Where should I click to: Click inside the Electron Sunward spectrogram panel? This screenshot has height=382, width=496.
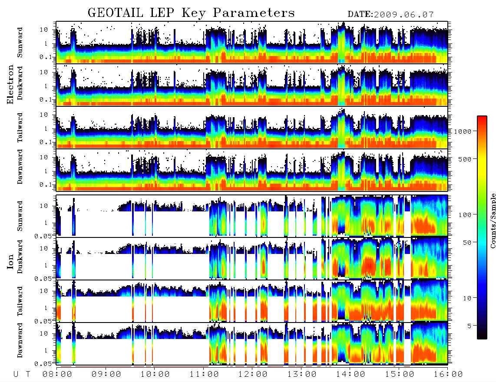(x=252, y=43)
